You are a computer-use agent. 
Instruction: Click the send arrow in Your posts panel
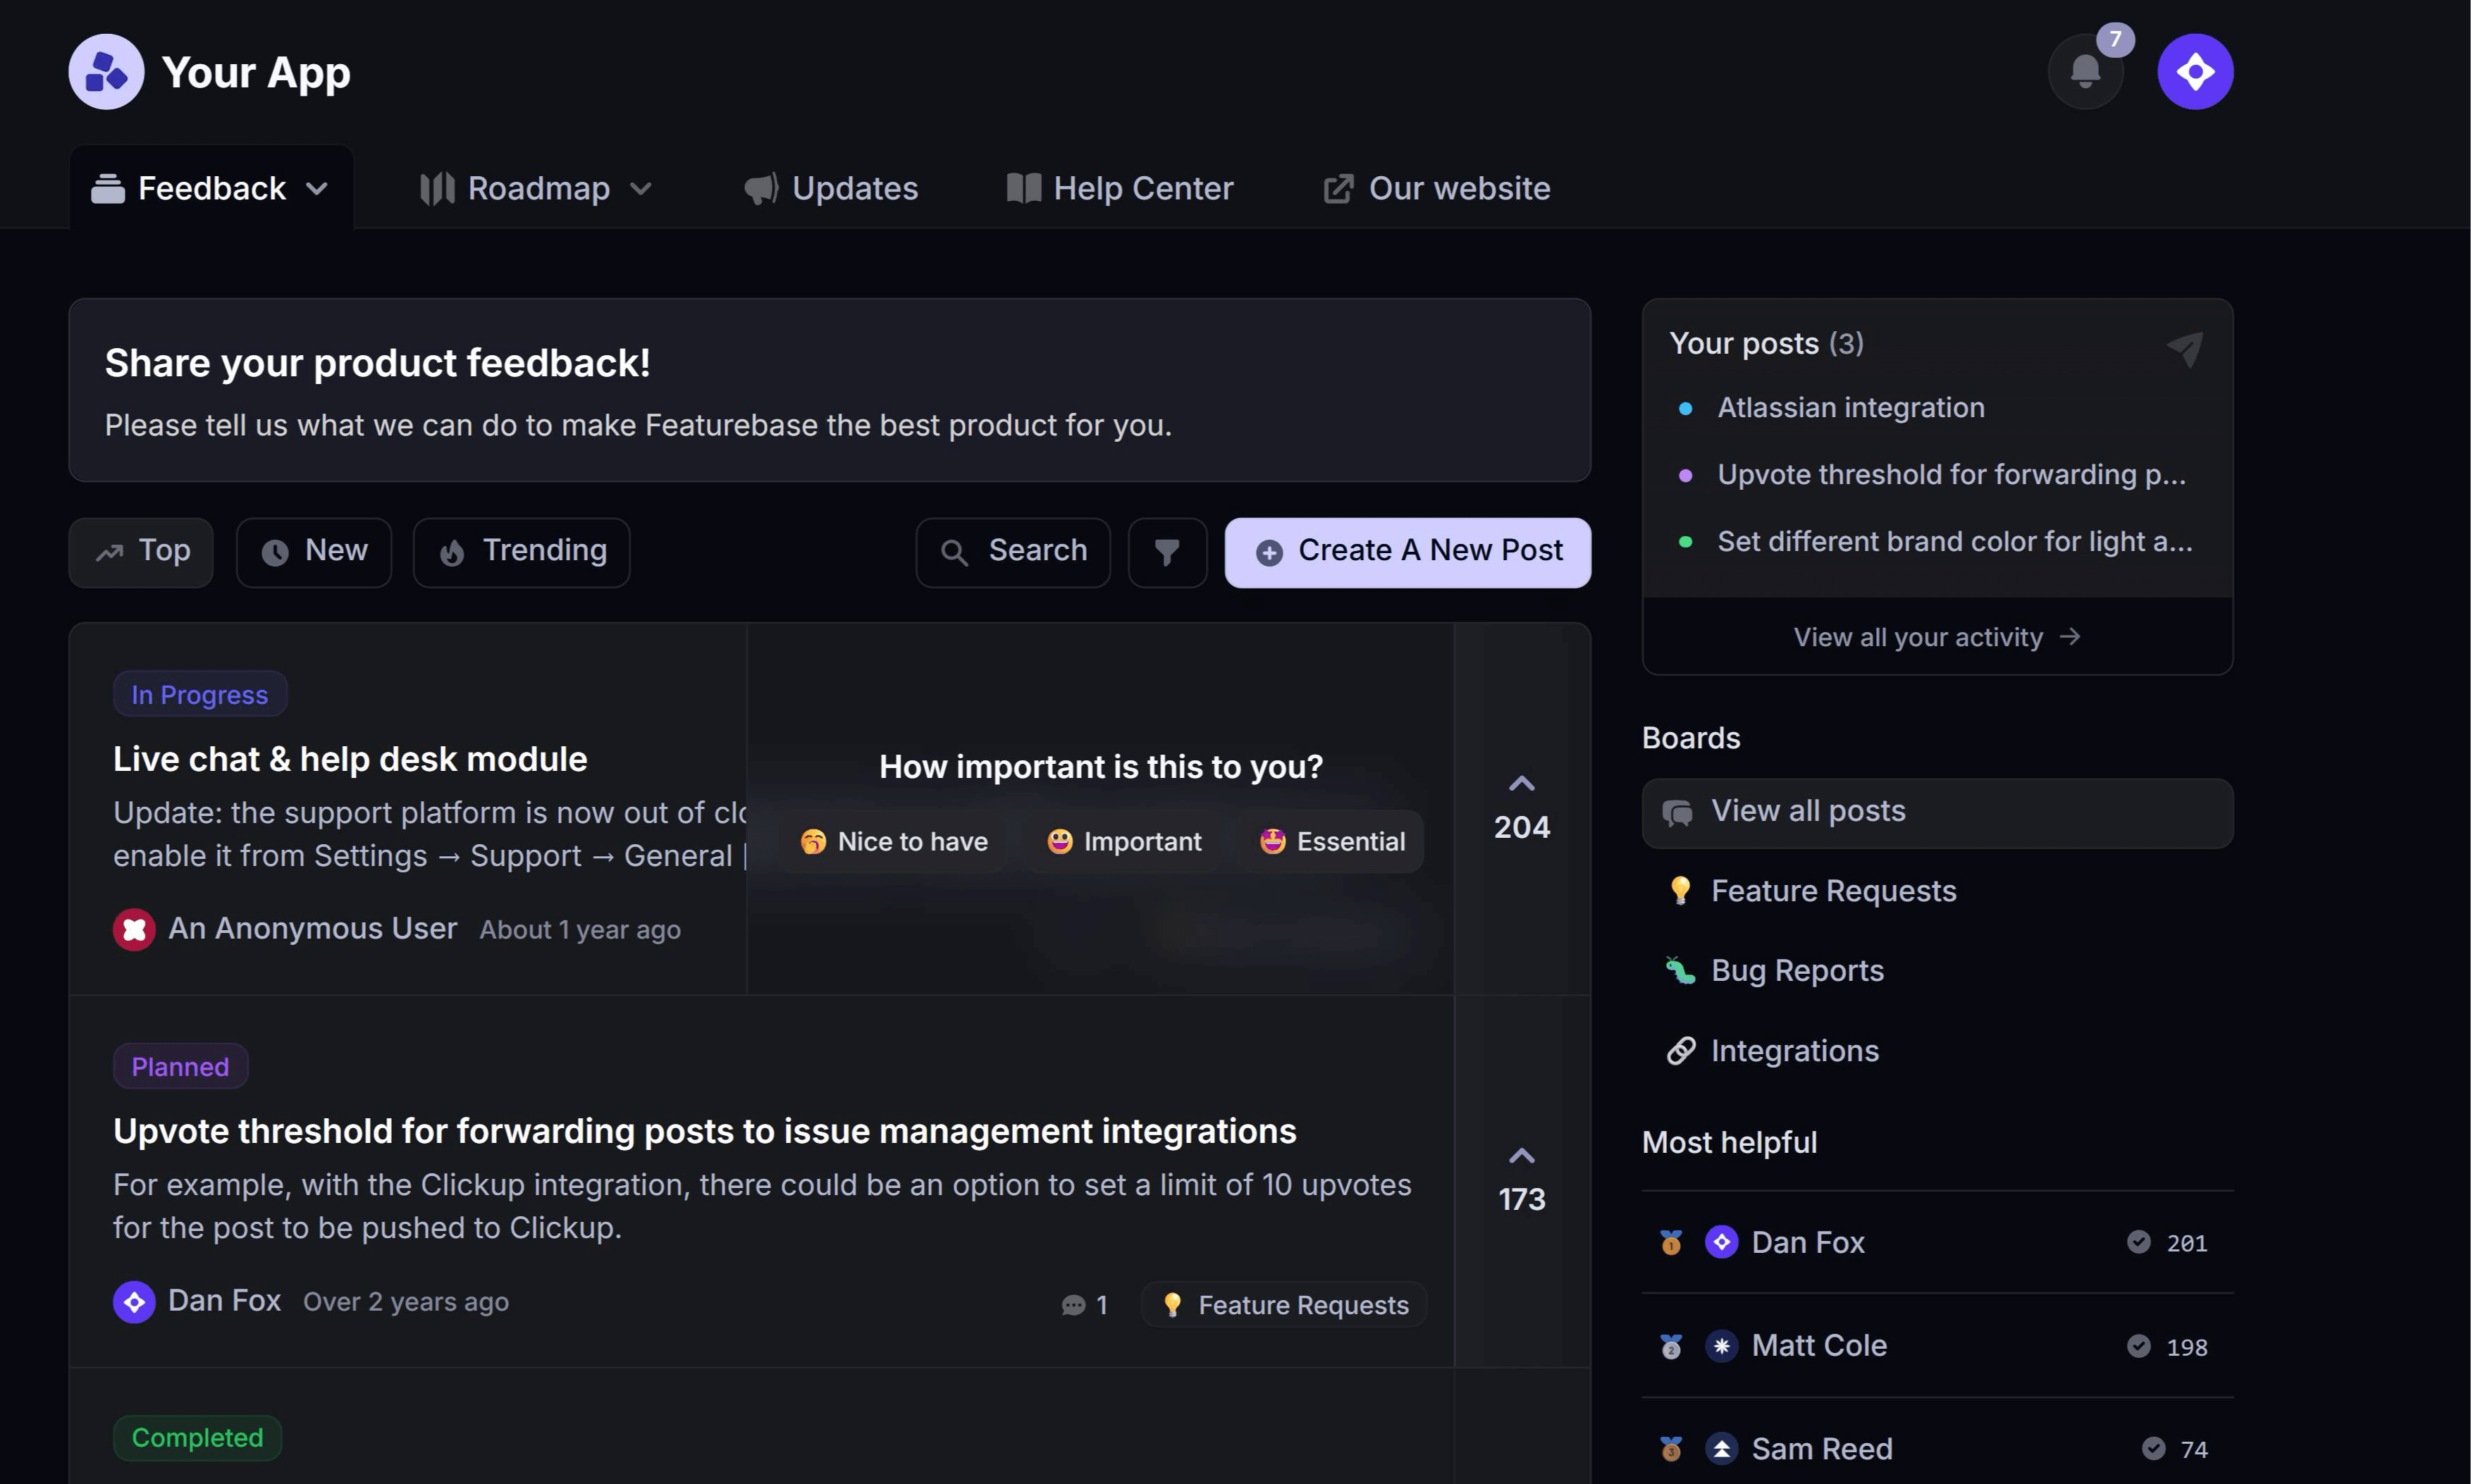coord(2186,348)
